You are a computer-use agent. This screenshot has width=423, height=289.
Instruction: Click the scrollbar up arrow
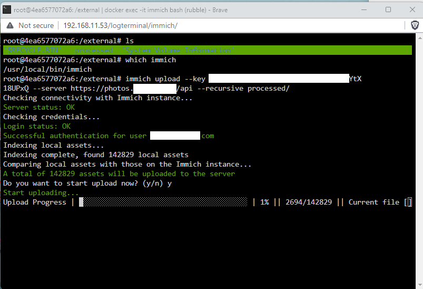tap(419, 38)
